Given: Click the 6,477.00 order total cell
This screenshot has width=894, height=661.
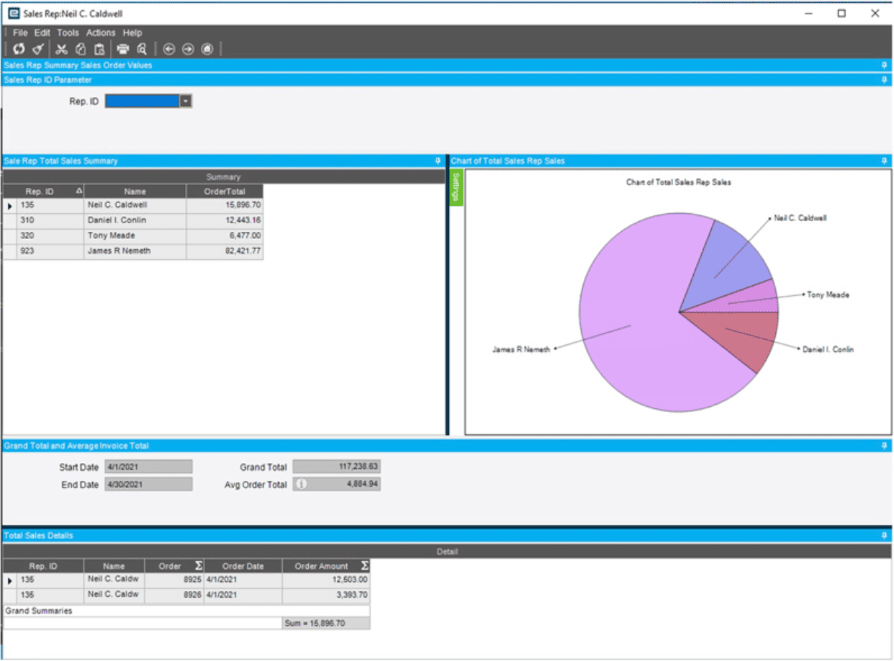Looking at the screenshot, I should click(x=225, y=235).
